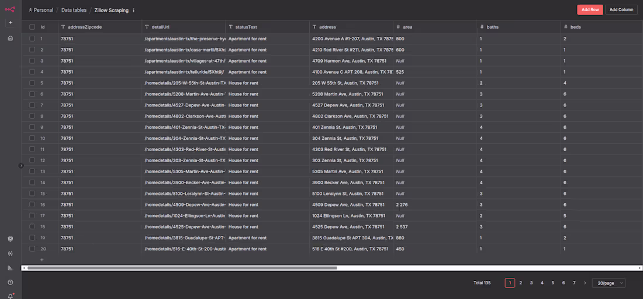Click the plus icon below row 20

pos(42,260)
